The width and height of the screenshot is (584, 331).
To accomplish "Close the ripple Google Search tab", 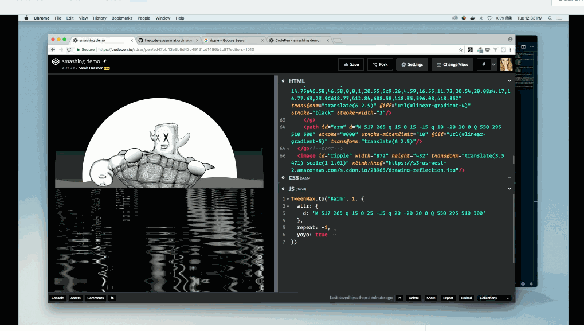I will [x=262, y=40].
